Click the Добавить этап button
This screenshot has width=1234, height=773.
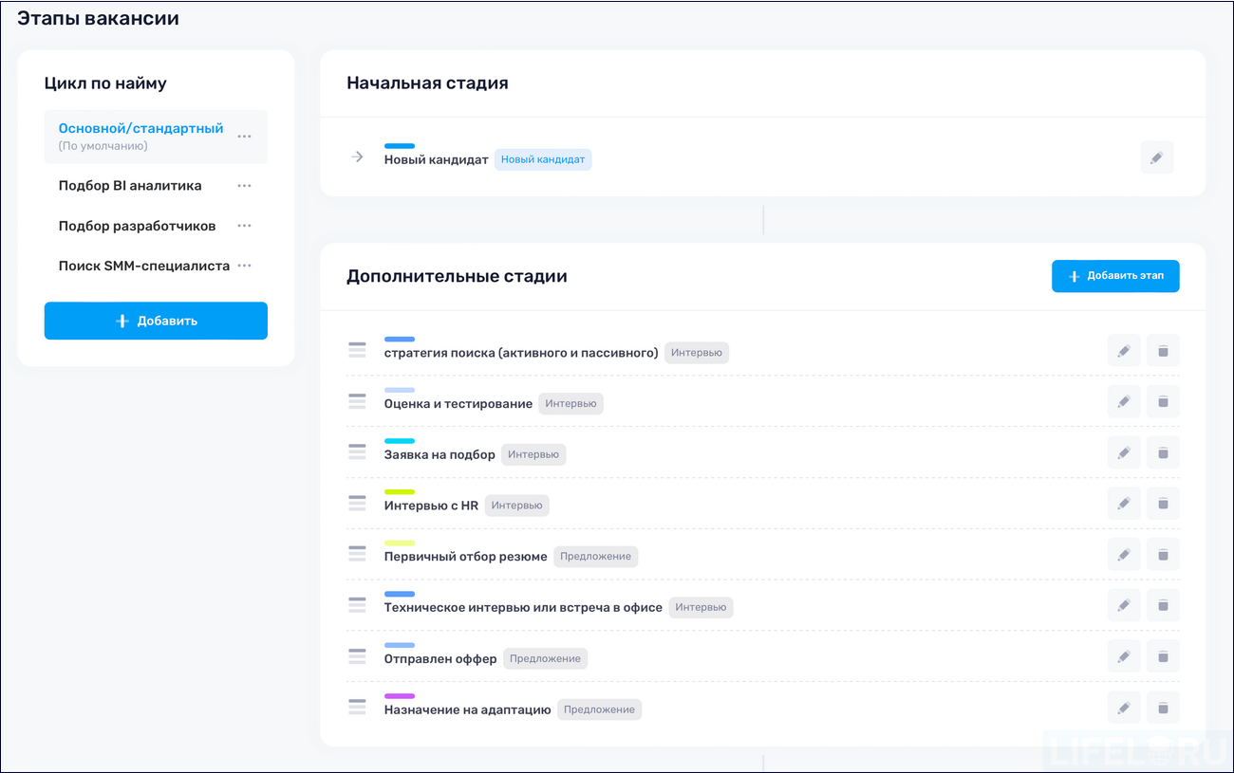pyautogui.click(x=1115, y=276)
